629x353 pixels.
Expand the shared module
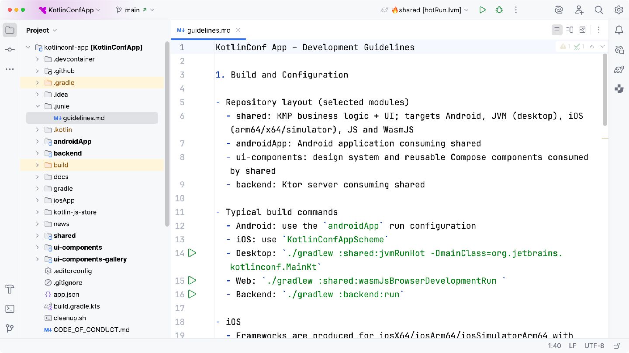pyautogui.click(x=38, y=236)
